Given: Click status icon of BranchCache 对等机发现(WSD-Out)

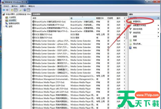Looking at the screenshot, I should (33, 22).
